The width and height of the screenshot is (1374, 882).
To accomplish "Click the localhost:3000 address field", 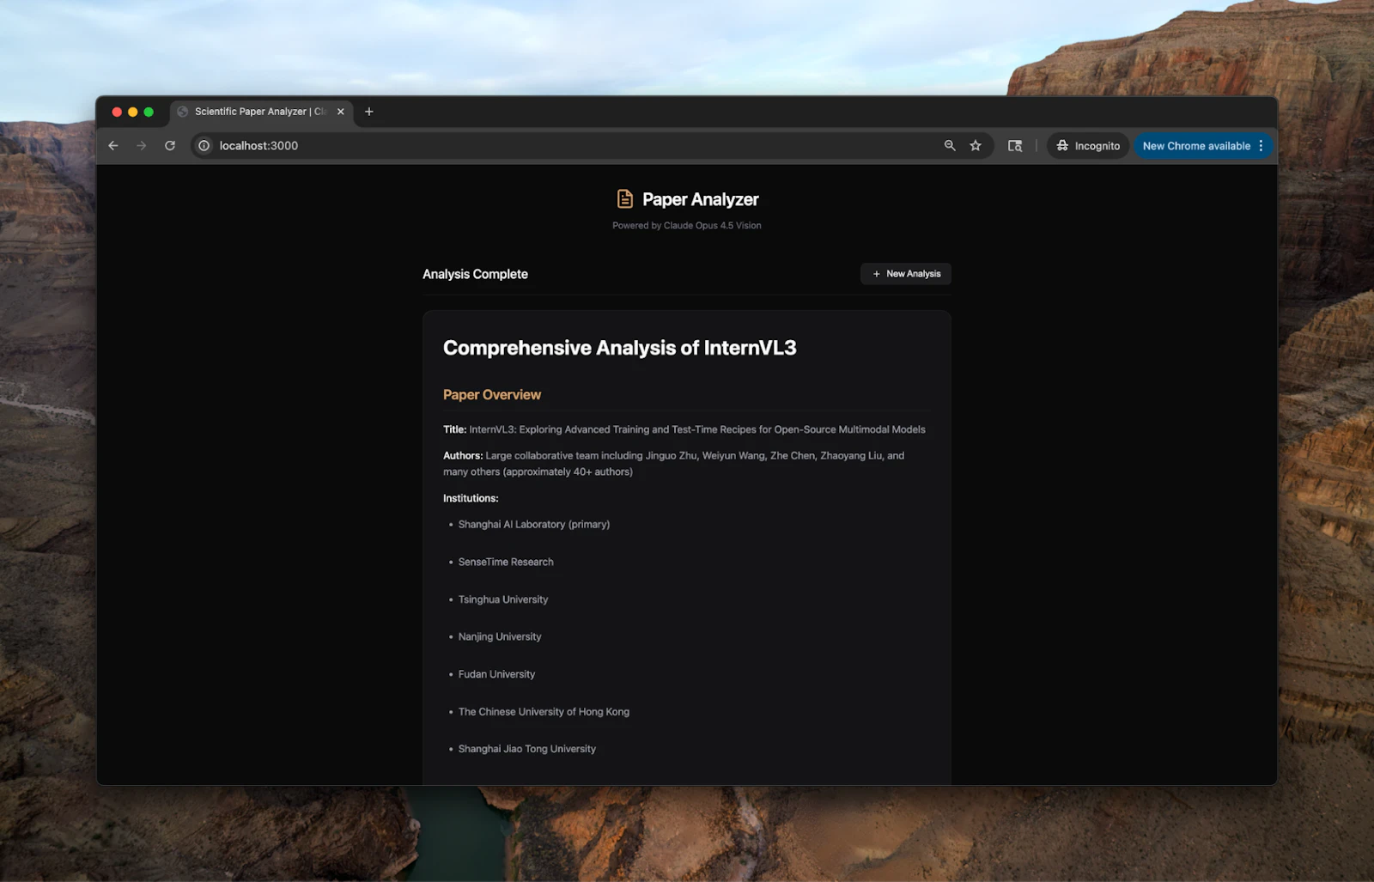I will (567, 146).
